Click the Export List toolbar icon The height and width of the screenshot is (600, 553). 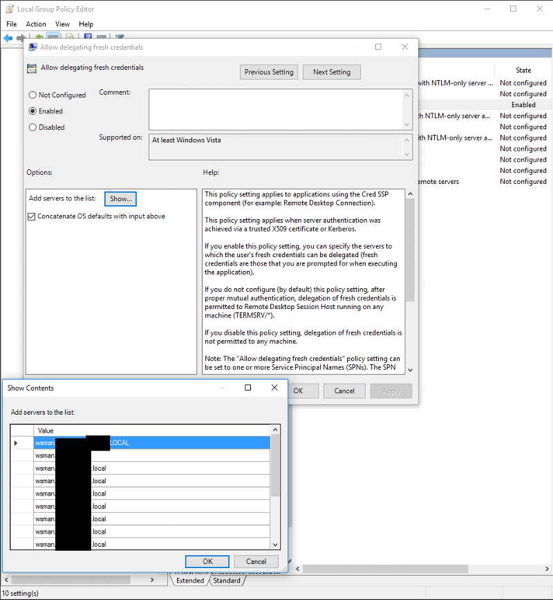69,36
